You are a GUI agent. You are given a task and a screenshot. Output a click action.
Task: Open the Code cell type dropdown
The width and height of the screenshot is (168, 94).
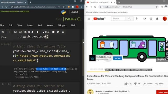(x=10, y=37)
